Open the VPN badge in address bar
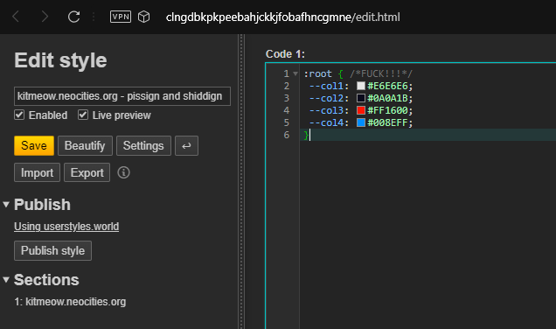 click(x=121, y=17)
